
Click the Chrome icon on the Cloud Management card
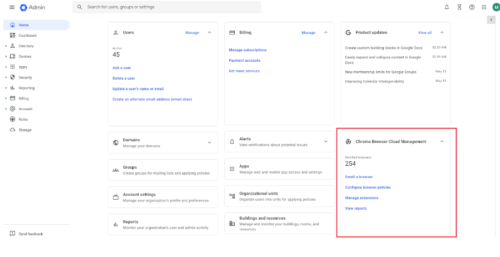point(348,142)
